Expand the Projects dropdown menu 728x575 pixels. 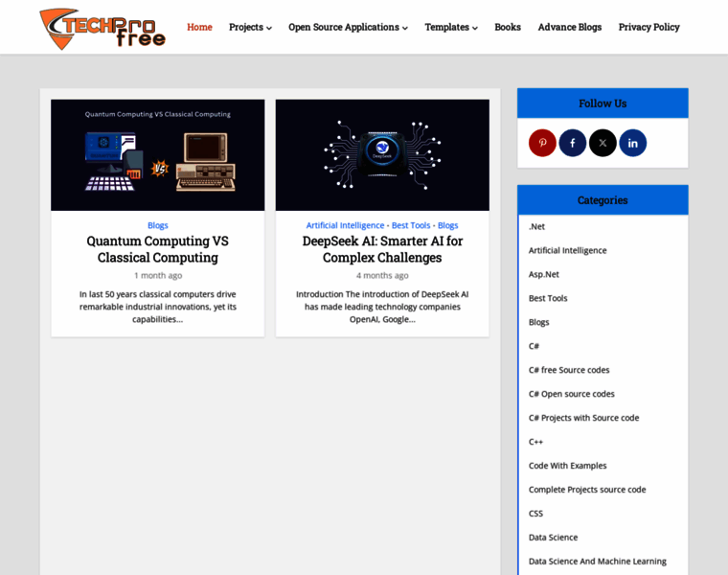tap(250, 28)
